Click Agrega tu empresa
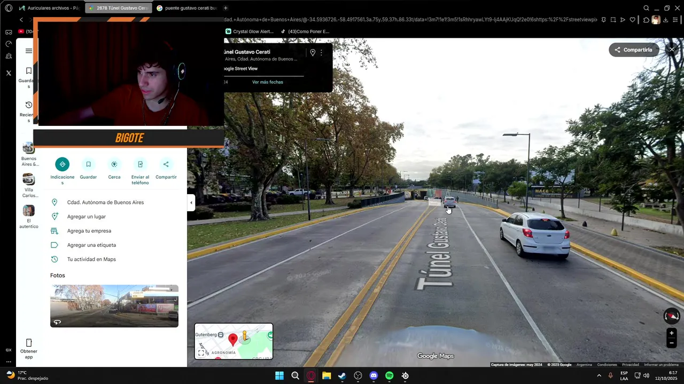 pos(89,231)
